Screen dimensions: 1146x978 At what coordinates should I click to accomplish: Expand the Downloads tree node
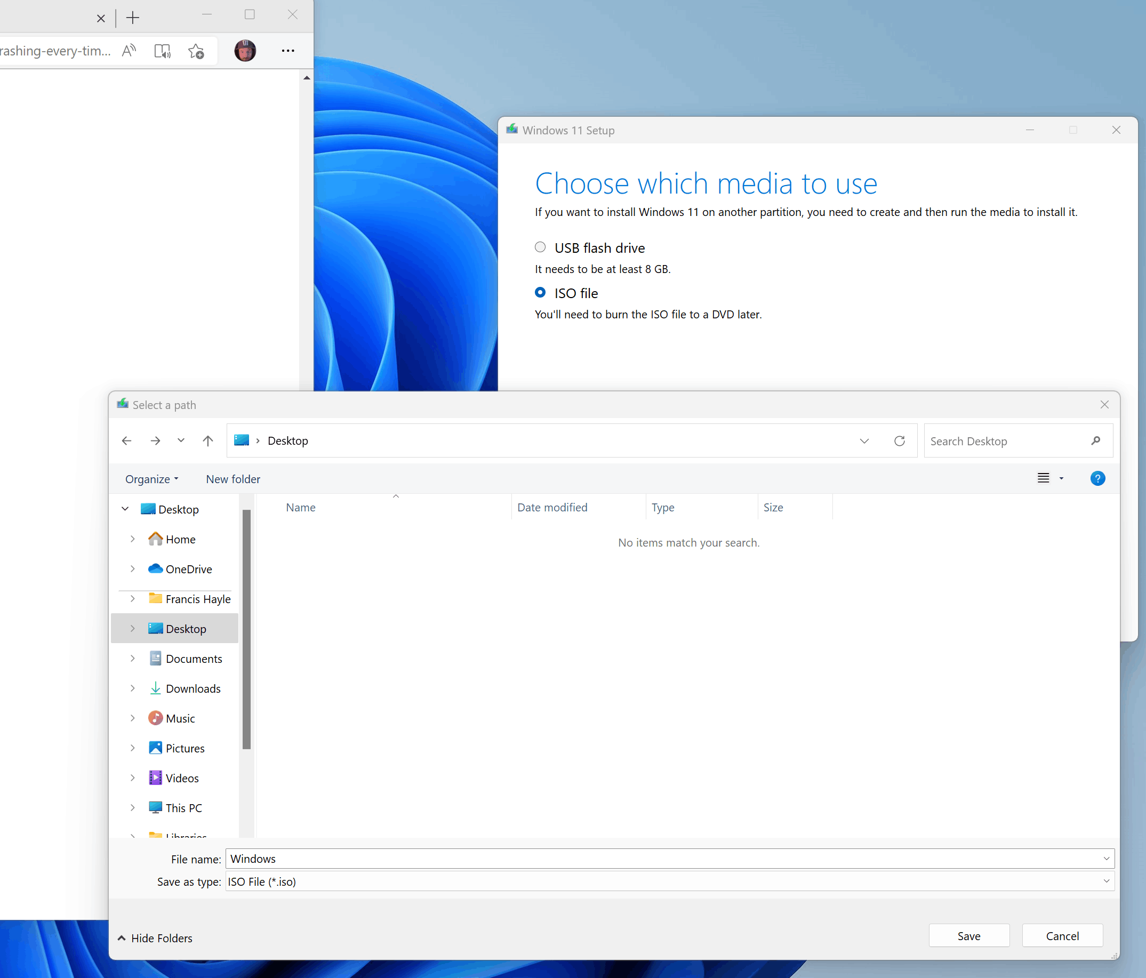pyautogui.click(x=133, y=688)
